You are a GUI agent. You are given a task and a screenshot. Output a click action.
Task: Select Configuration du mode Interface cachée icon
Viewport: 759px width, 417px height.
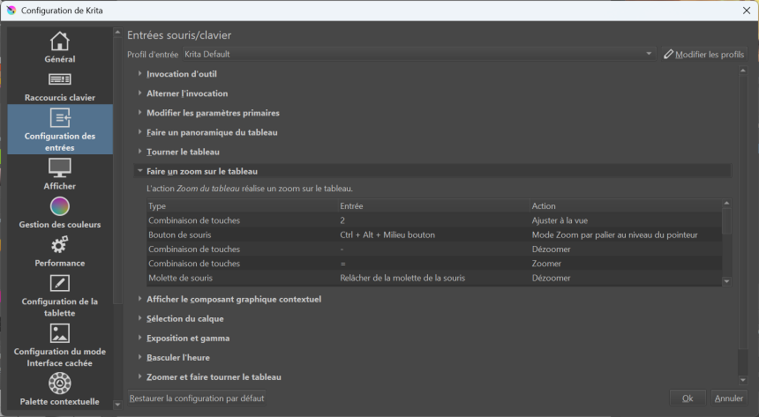click(59, 333)
